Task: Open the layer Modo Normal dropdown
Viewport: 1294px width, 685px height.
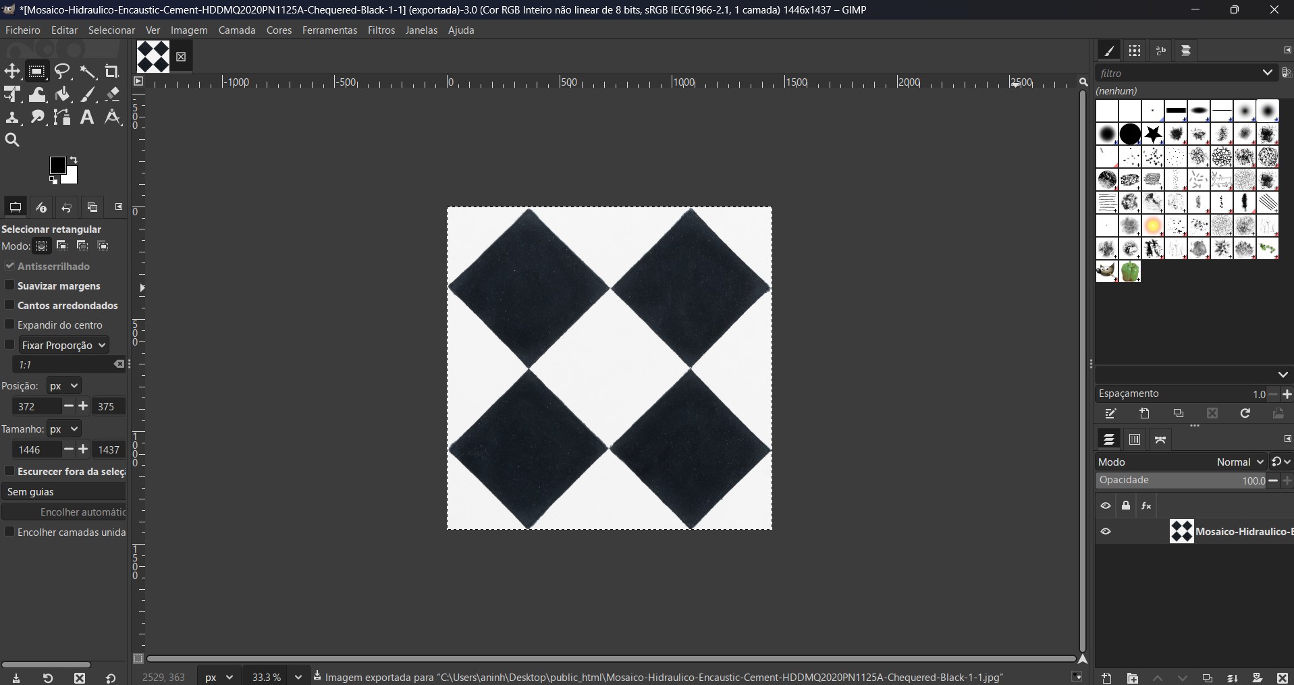Action: click(x=1239, y=462)
